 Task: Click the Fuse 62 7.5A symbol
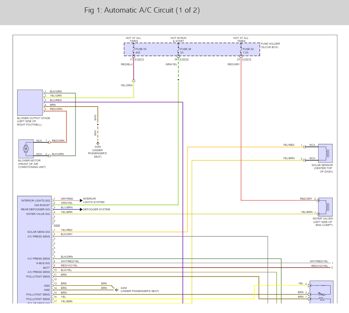pos(241,50)
